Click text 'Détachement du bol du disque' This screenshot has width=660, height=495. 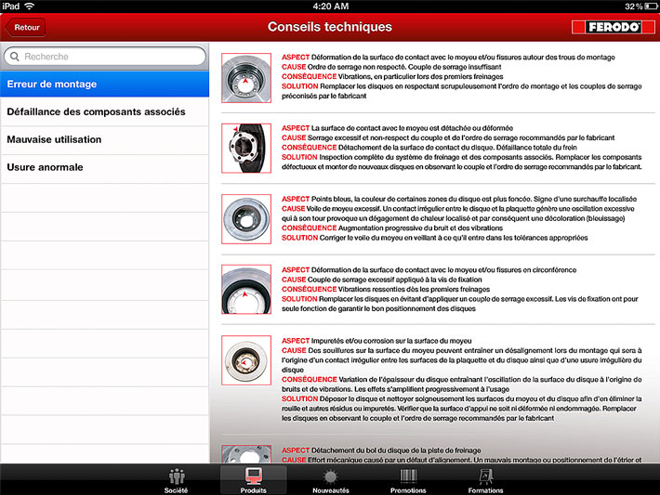click(356, 450)
